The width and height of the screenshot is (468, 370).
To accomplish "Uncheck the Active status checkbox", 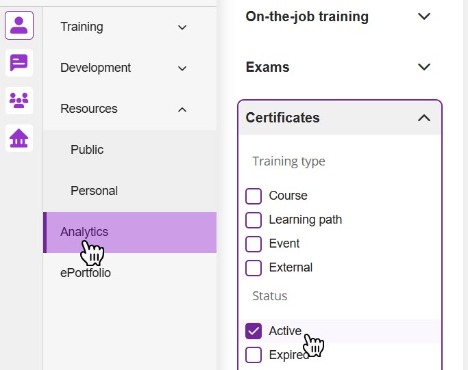I will point(254,331).
